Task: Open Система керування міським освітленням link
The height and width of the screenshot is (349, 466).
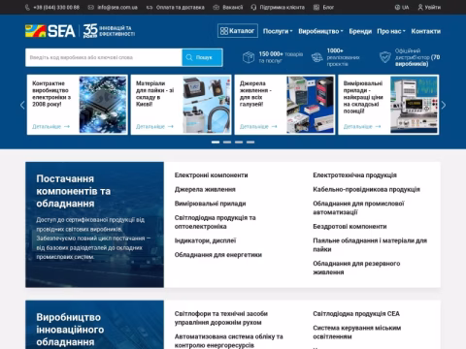Action: 356,333
